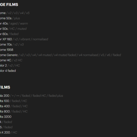Select the 'v2 HC' variant
Screen dimensions: 137x137
pos(18,60)
